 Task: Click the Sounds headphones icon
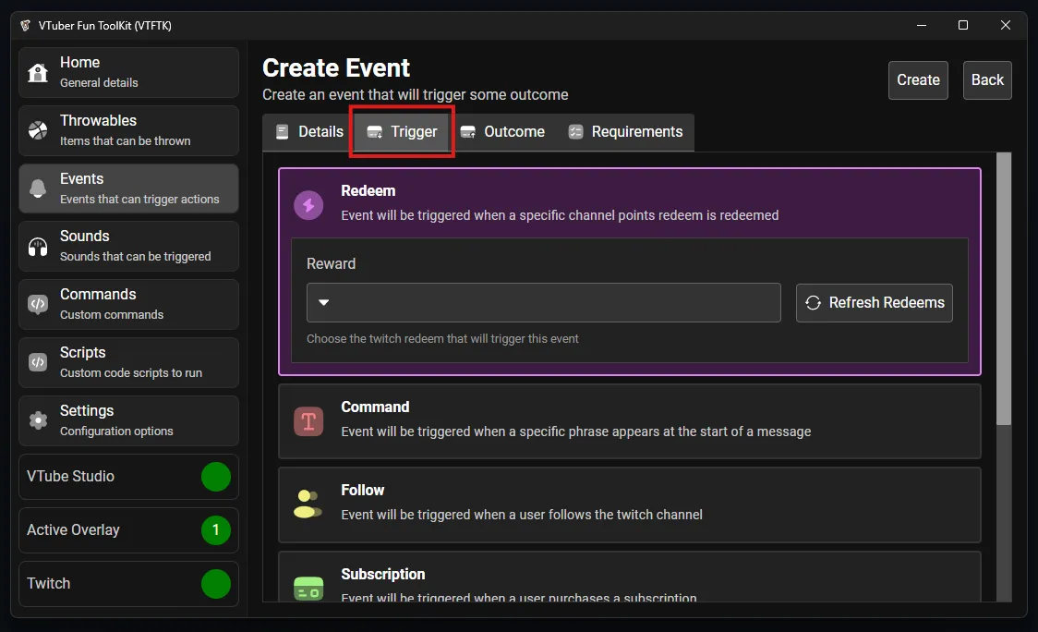click(38, 247)
